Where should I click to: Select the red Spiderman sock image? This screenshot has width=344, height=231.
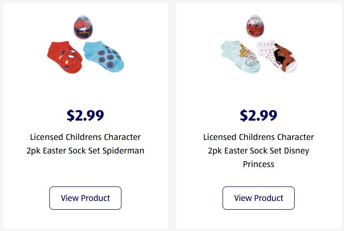pos(65,57)
